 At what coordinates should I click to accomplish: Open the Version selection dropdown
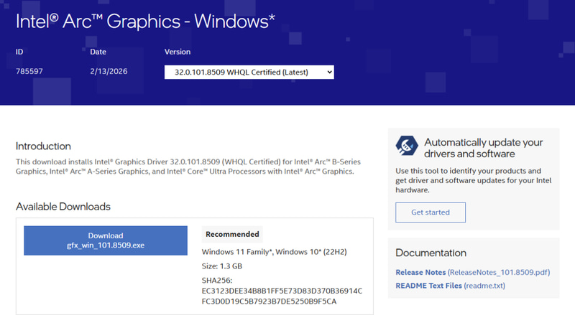(249, 72)
